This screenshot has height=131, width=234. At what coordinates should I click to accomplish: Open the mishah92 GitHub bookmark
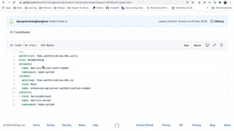[x=113, y=8]
